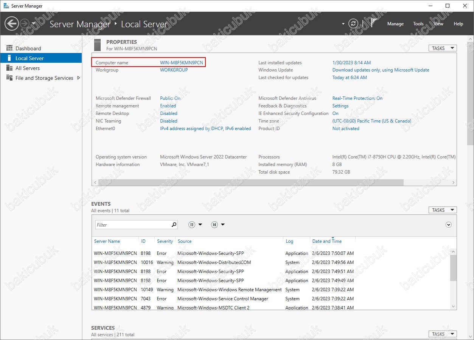
Task: Click the Properties server icon
Action: click(98, 45)
